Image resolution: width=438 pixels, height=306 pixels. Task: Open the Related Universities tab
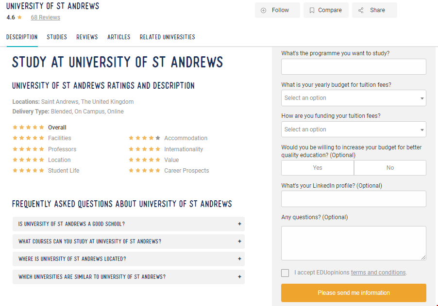point(167,37)
